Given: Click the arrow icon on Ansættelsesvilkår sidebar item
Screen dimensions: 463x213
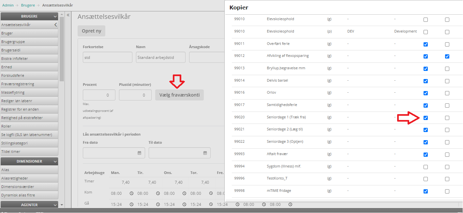Looking at the screenshot, I should click(55, 25).
